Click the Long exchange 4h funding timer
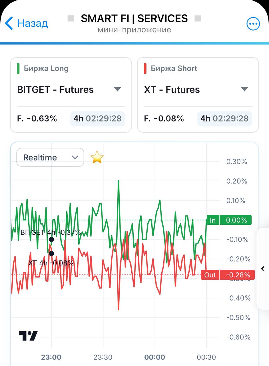269x366 pixels. pyautogui.click(x=98, y=118)
